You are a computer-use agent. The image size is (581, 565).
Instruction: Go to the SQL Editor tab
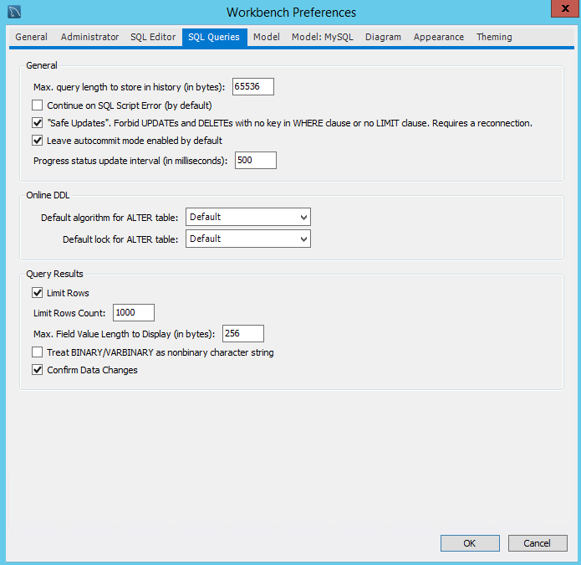[x=153, y=38]
